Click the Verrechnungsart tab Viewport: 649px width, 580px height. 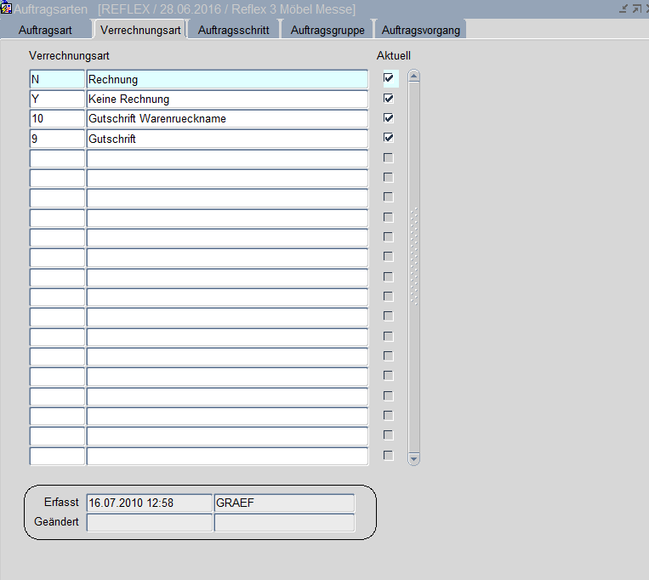tap(140, 30)
